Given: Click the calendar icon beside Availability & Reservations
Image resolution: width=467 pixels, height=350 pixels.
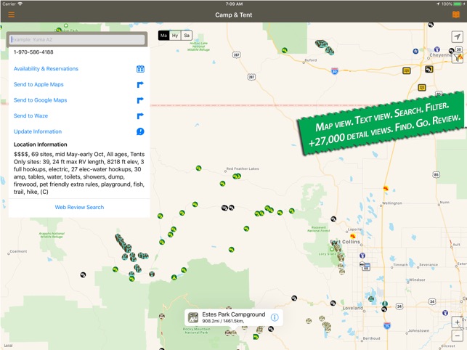Looking at the screenshot, I should pyautogui.click(x=140, y=69).
